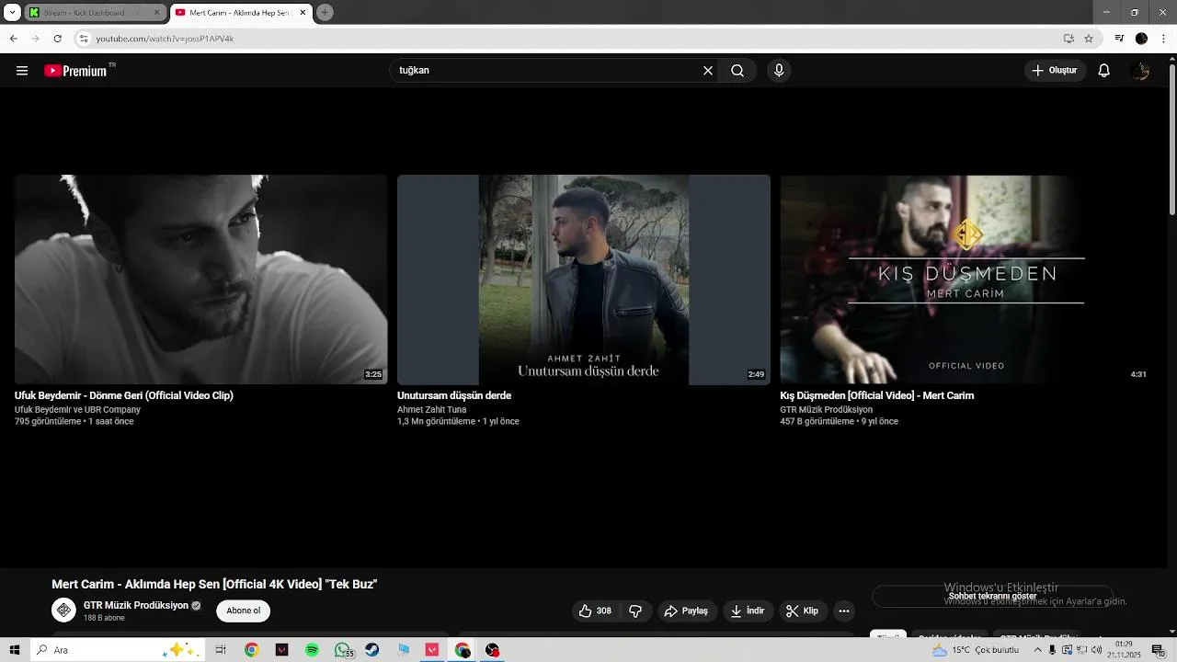This screenshot has height=662, width=1177.
Task: Install app icon in address bar
Action: tap(1068, 39)
